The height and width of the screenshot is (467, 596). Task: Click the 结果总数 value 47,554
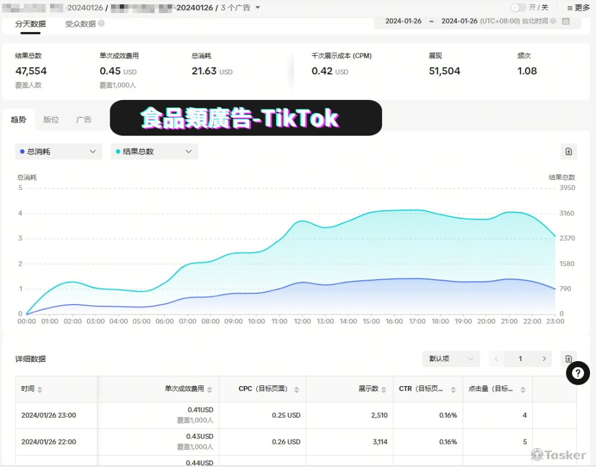click(31, 71)
